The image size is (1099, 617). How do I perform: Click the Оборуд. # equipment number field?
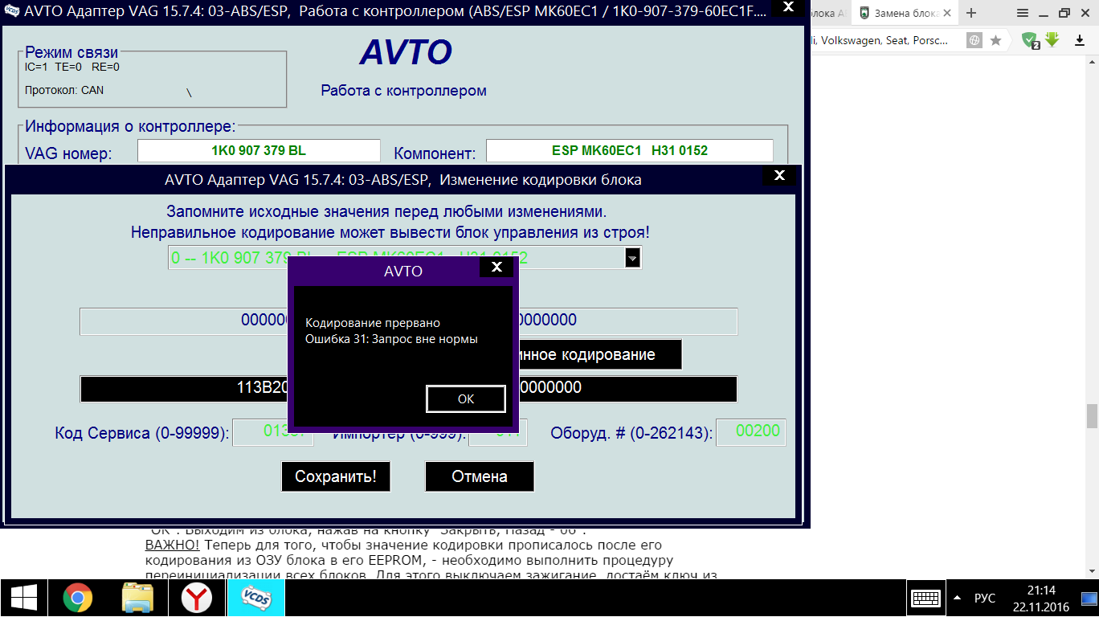pos(750,431)
